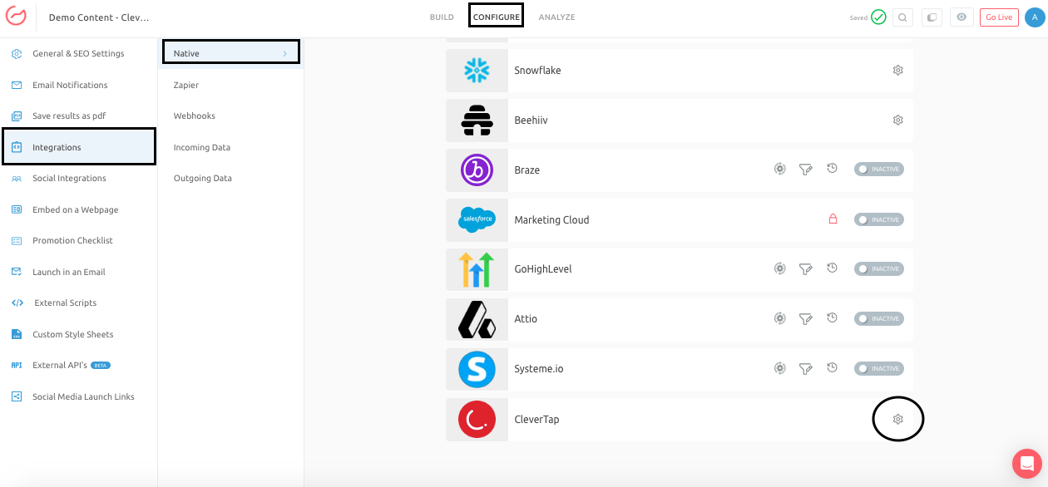Open Braze sync settings icon
The height and width of the screenshot is (487, 1048).
[x=779, y=169]
